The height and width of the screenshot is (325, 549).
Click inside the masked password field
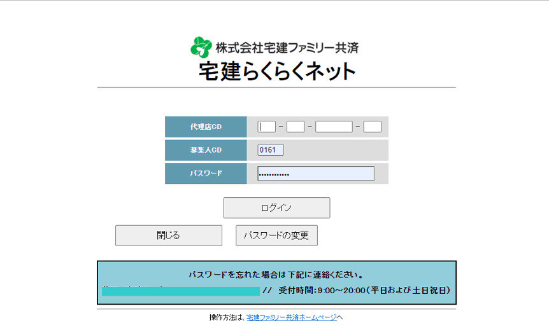[316, 174]
